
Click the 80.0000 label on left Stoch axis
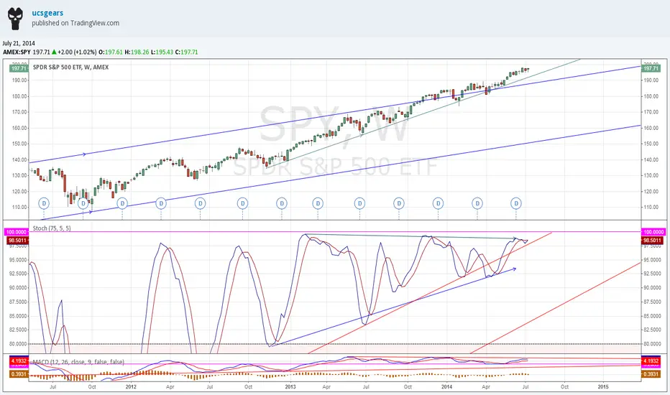[19, 344]
